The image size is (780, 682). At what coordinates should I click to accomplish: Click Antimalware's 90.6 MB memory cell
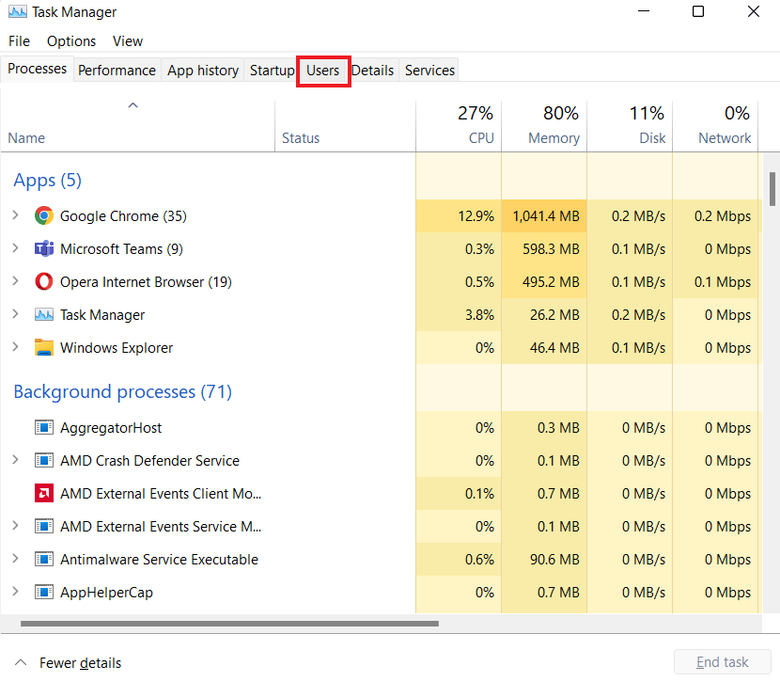[x=544, y=560]
